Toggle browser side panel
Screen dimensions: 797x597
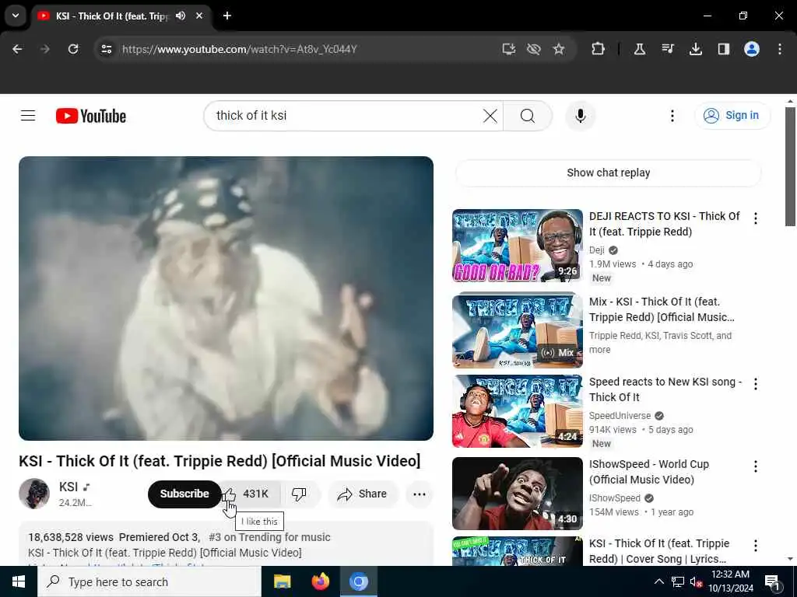click(x=723, y=49)
